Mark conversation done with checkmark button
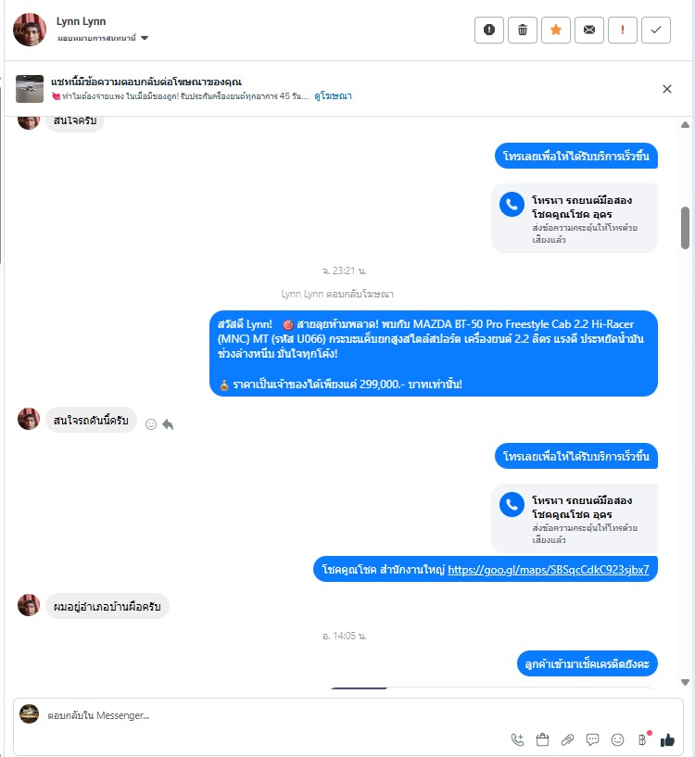695x757 pixels. pyautogui.click(x=655, y=30)
